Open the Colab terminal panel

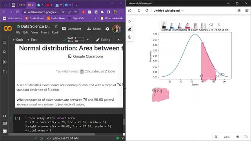tap(5, 131)
